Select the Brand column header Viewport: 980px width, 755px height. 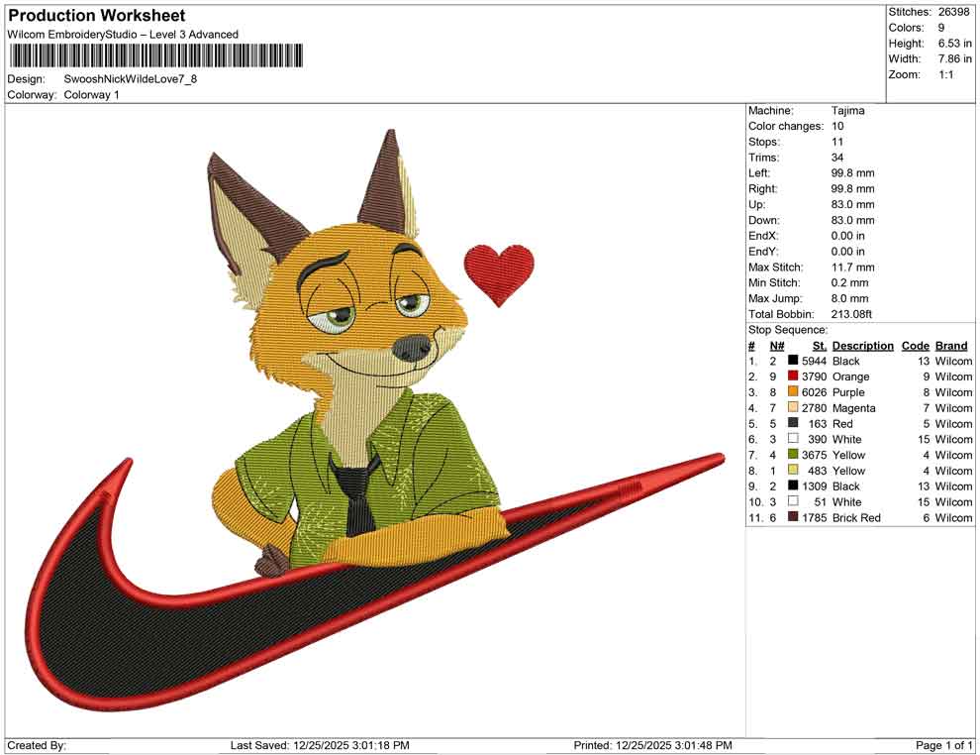951,345
